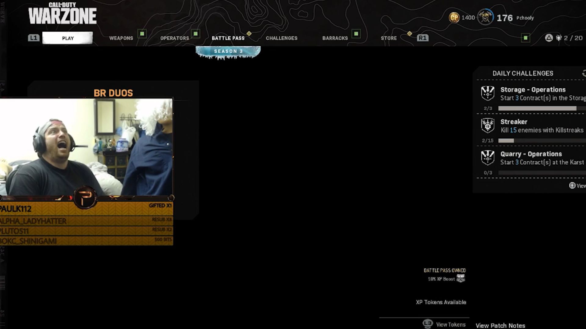
Task: Click refresh icon beside DAILY CHALLENGES
Action: pyautogui.click(x=584, y=73)
